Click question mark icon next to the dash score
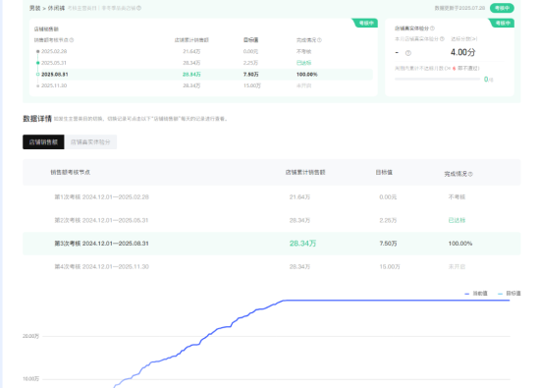 point(408,53)
